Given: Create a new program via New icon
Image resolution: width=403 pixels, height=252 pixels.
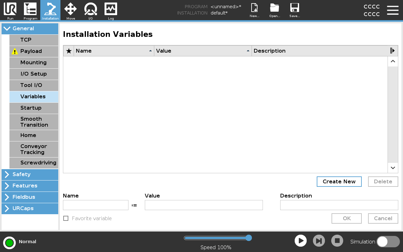Looking at the screenshot, I should (254, 9).
